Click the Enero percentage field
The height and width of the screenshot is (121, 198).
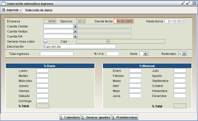tap(135, 71)
